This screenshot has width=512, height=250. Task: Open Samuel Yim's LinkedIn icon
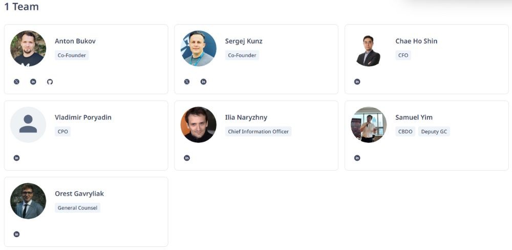357,158
